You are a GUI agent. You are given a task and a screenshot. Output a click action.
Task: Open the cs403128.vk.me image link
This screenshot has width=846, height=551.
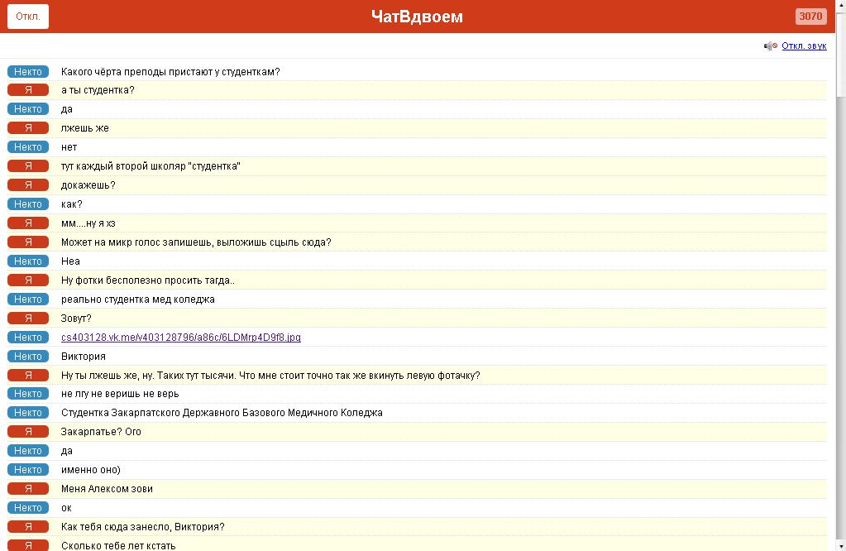pyautogui.click(x=181, y=338)
